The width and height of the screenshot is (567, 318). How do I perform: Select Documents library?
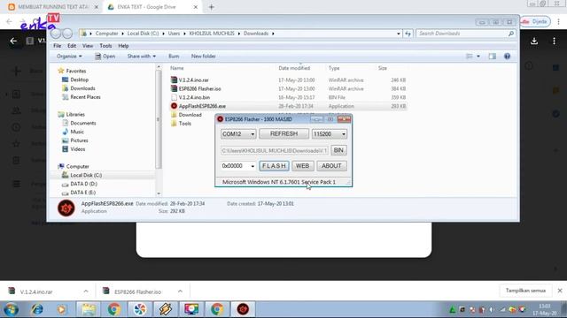coord(83,123)
